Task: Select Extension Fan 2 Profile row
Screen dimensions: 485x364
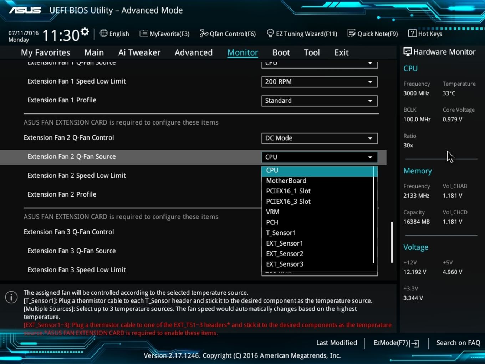Action: tap(131, 194)
